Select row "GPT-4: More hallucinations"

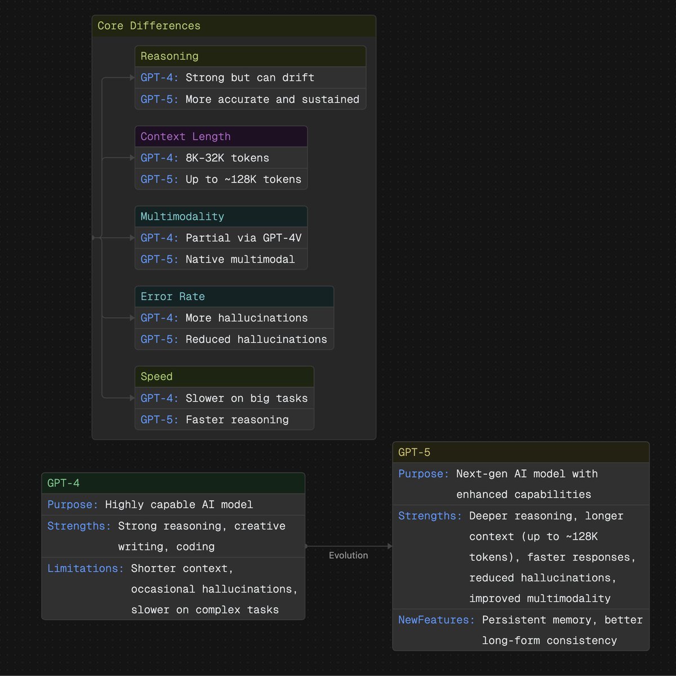(234, 318)
